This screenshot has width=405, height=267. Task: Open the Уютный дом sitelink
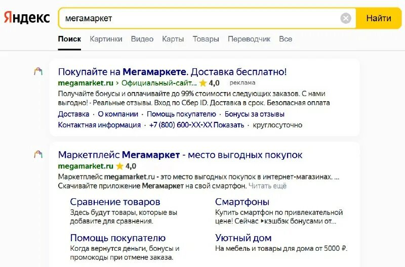pos(244,238)
